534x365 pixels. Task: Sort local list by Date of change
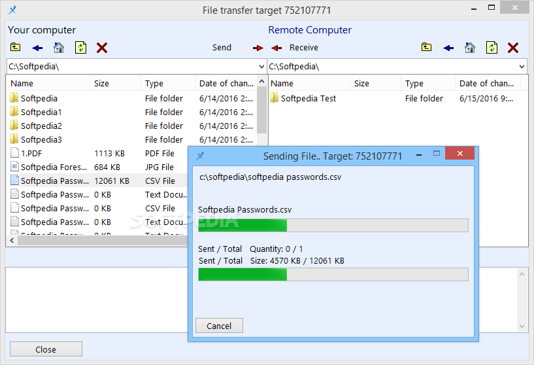(226, 84)
